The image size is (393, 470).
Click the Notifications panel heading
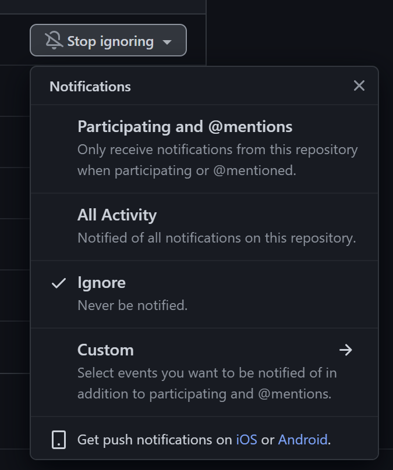[90, 87]
